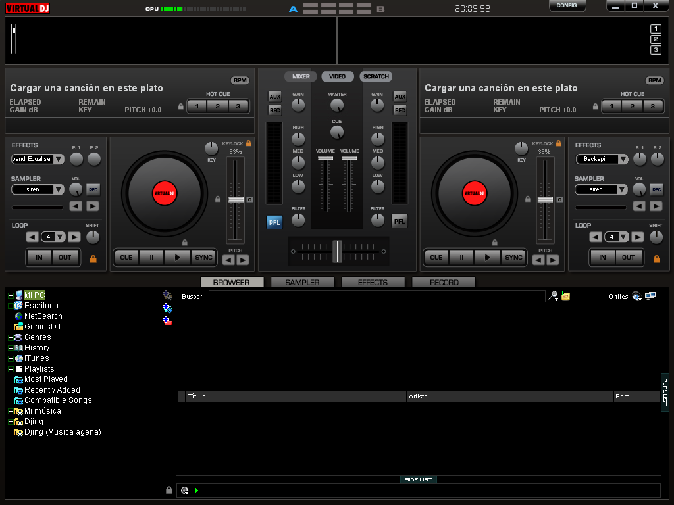Nudge right deck pitch up

point(553,260)
